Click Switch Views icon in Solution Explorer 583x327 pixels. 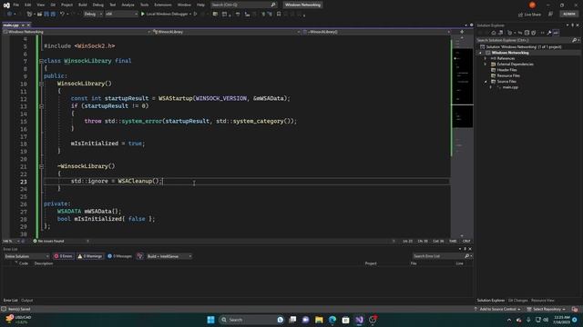(x=501, y=33)
